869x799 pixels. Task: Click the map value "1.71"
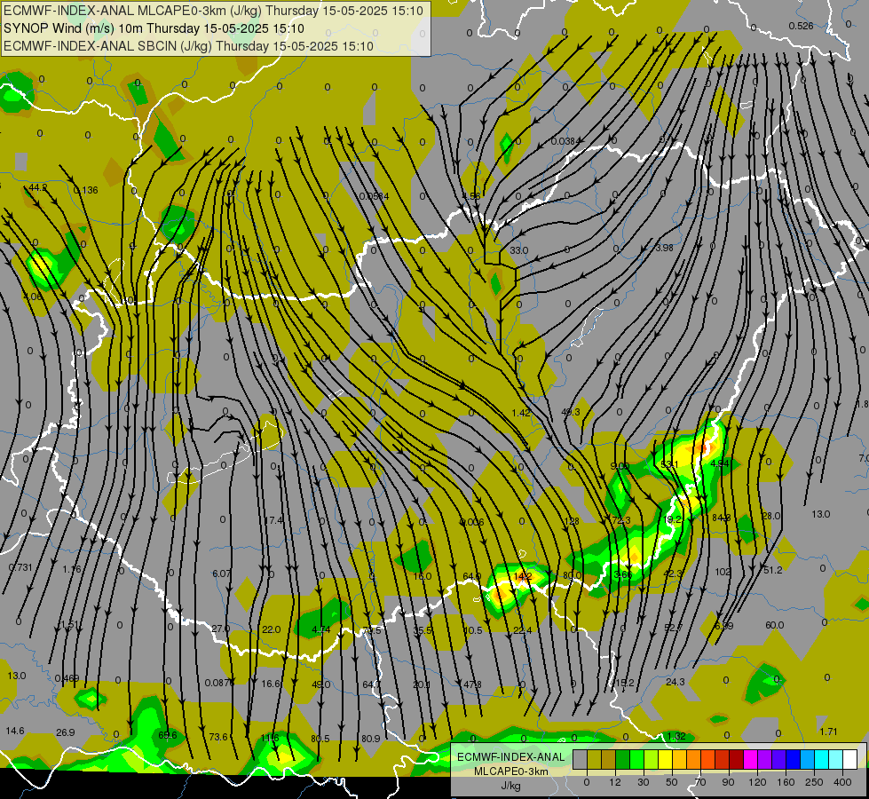[x=828, y=732]
